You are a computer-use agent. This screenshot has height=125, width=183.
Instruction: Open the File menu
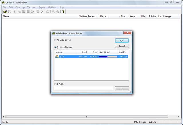point(5,7)
